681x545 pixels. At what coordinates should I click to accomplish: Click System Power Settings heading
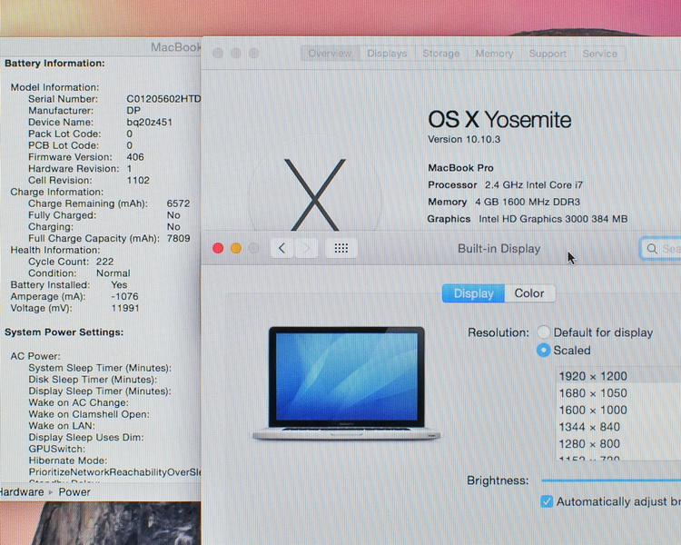tap(64, 332)
